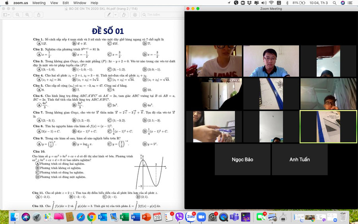Open the Window menu in menu bar
This screenshot has width=358, height=224.
click(80, 3)
